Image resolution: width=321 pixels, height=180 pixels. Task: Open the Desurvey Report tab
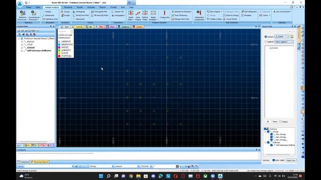click(x=40, y=162)
